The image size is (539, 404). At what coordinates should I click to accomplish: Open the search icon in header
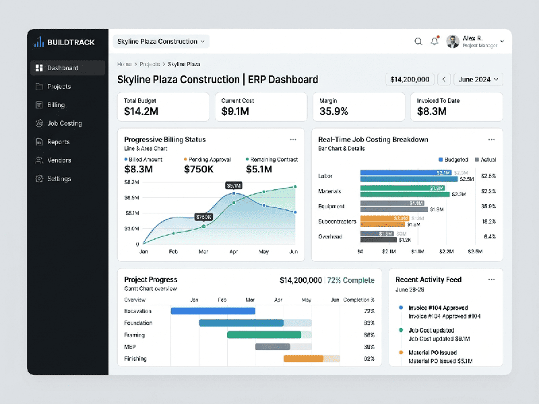click(x=418, y=42)
